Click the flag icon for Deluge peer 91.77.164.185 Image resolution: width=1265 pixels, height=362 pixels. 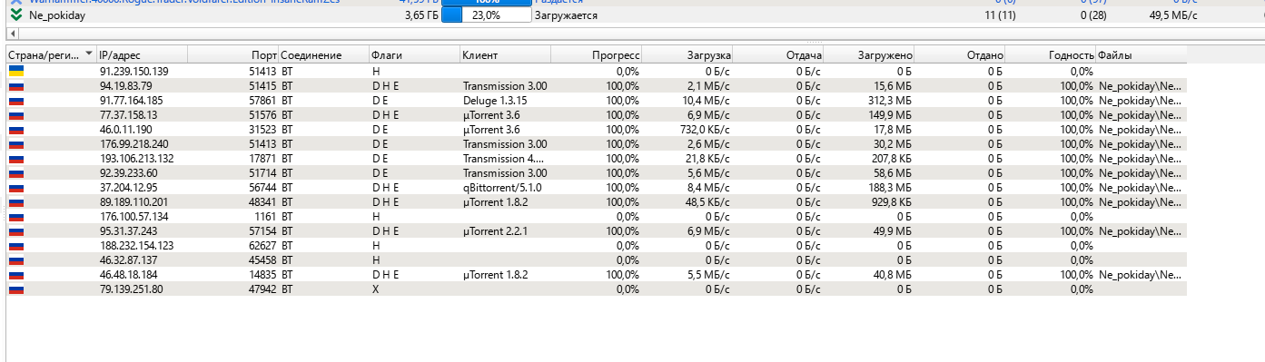point(15,100)
